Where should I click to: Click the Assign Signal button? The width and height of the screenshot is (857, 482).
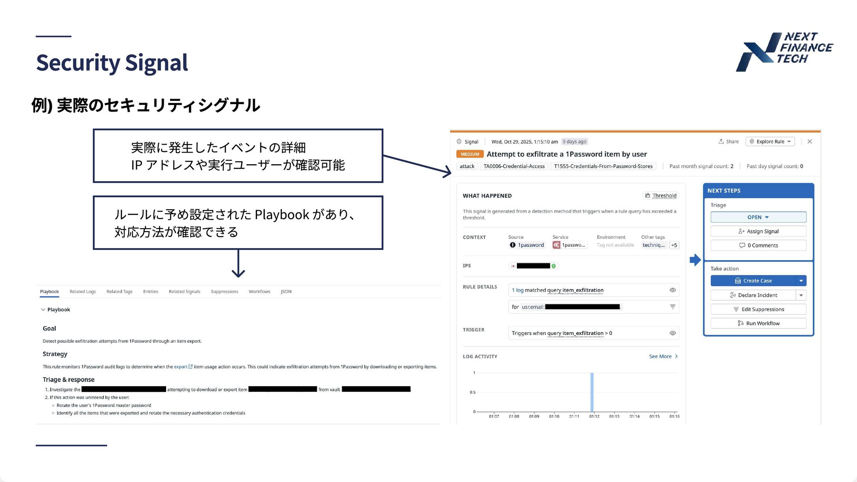point(758,231)
